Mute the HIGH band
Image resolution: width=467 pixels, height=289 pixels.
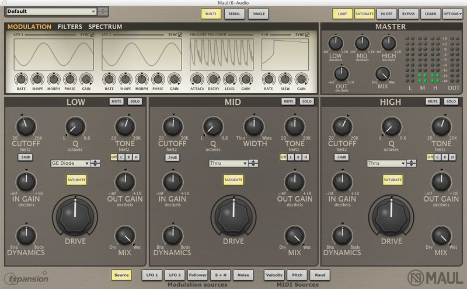point(432,101)
